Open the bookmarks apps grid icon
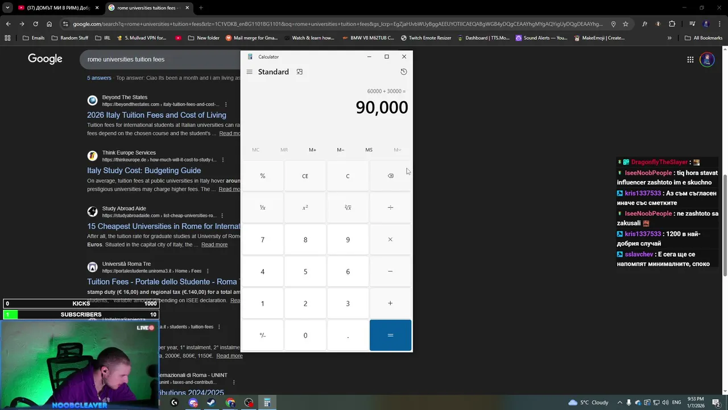Screen dimensions: 728x410 (7, 38)
